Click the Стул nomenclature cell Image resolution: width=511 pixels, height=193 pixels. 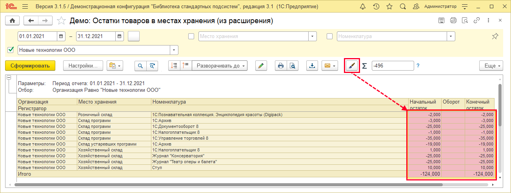click(x=279, y=168)
